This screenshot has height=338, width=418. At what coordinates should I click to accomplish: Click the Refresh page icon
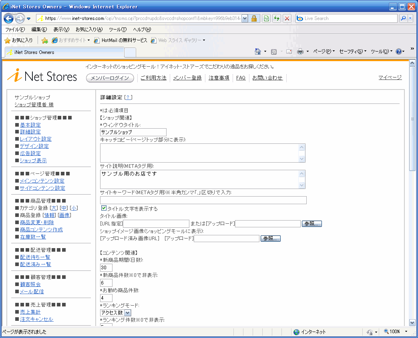(x=277, y=18)
